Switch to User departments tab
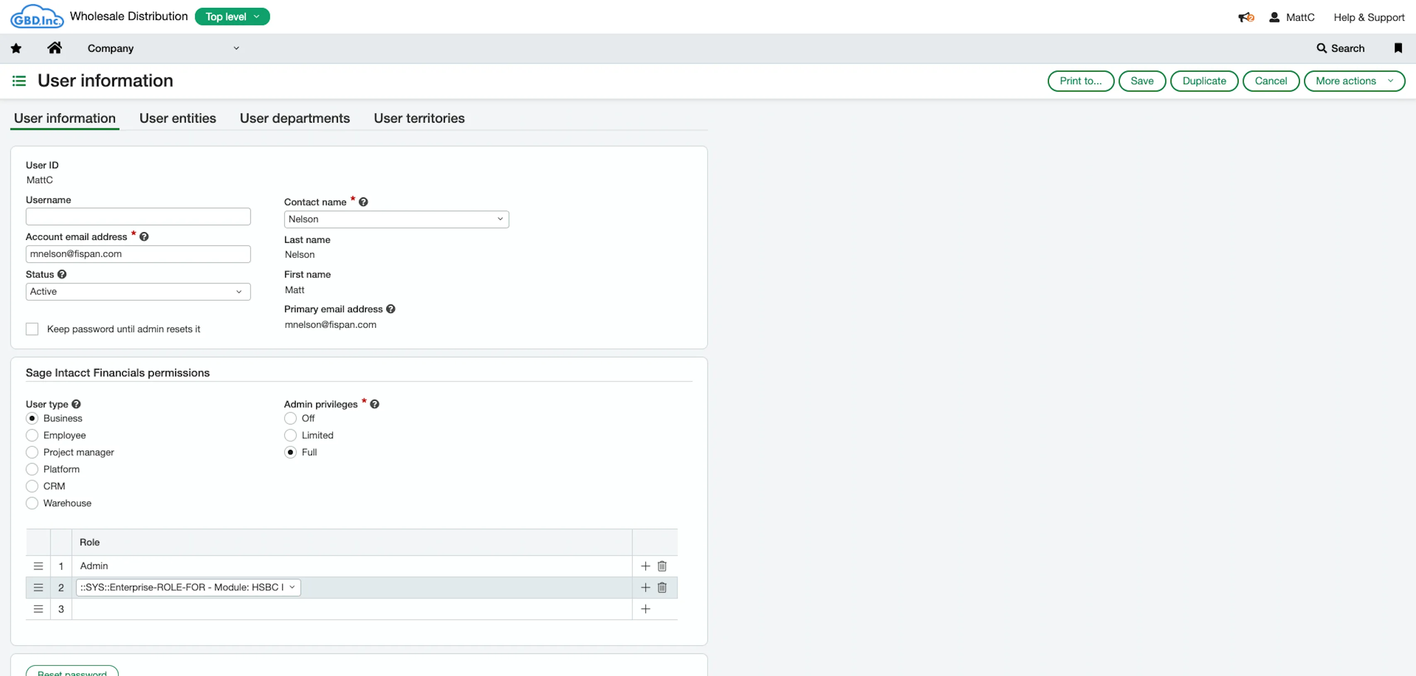 coord(295,118)
